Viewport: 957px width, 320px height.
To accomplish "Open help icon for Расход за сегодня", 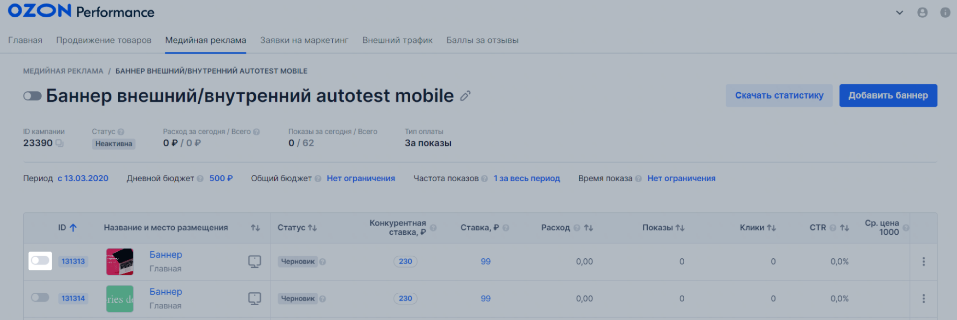I will point(256,132).
